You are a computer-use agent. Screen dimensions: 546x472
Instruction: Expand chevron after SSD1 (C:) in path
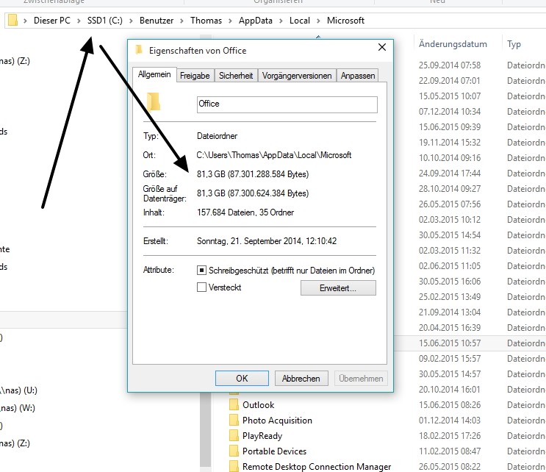pyautogui.click(x=130, y=21)
